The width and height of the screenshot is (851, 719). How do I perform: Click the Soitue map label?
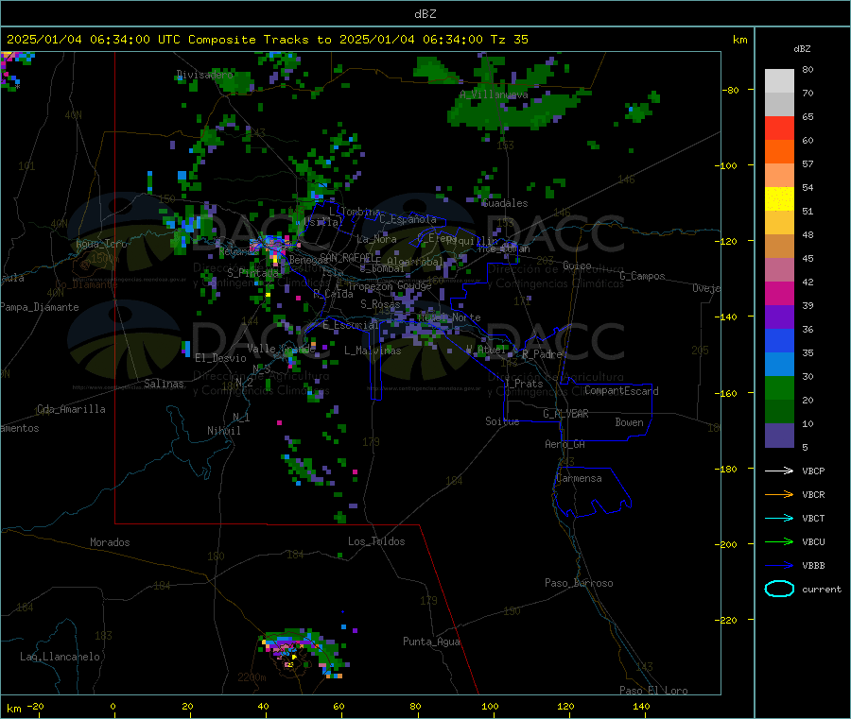click(x=502, y=421)
